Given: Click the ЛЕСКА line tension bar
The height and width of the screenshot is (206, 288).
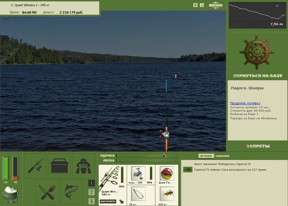Looking at the screenshot, I should 147,160.
